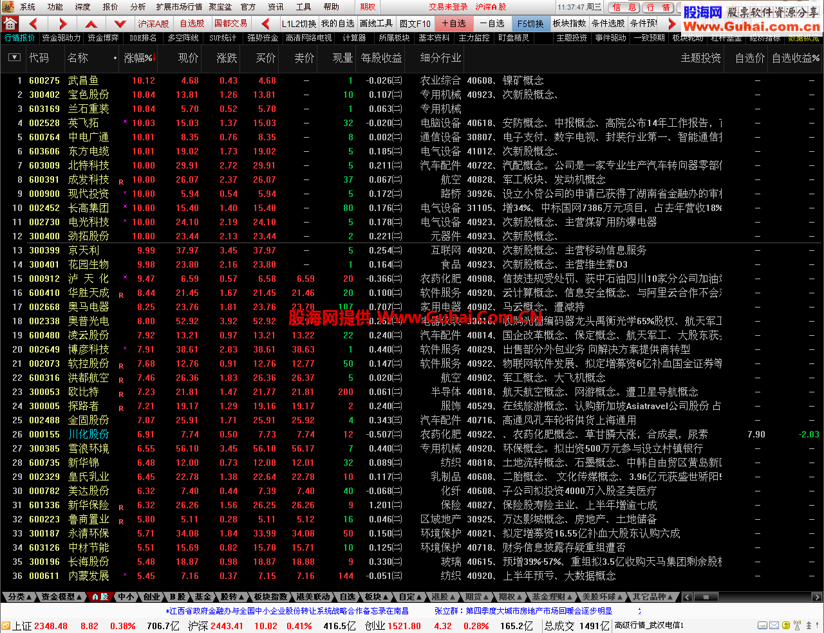Click the 信息 button at top right
The height and width of the screenshot is (633, 824).
pyautogui.click(x=624, y=7)
